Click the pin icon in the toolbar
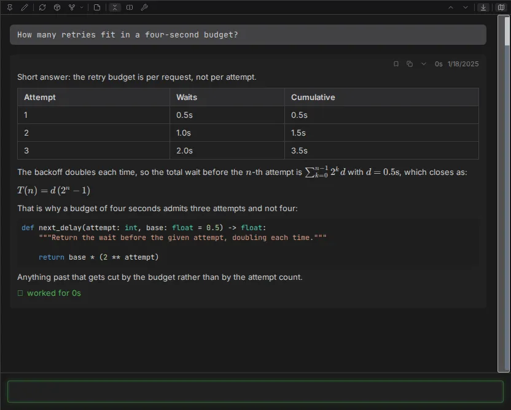511x410 pixels. pos(10,7)
